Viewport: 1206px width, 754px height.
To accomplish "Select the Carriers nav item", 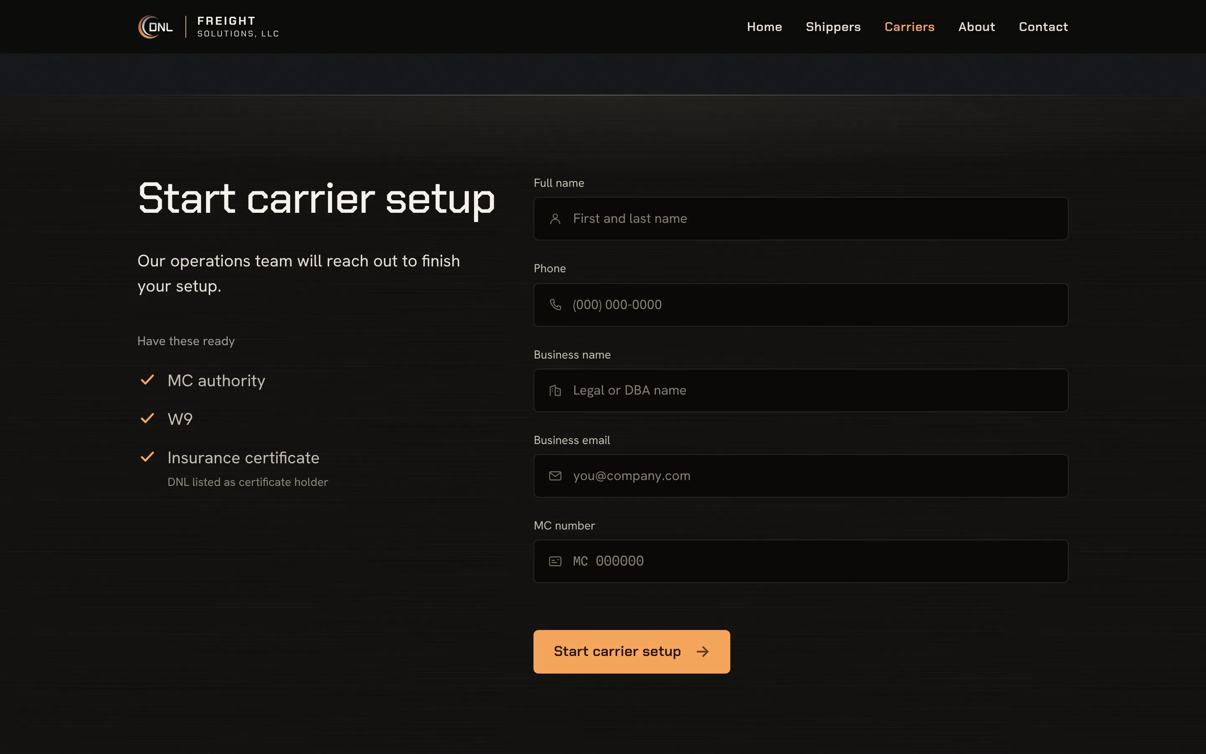I will coord(910,27).
